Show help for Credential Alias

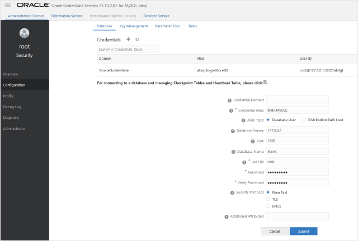[x=231, y=110]
